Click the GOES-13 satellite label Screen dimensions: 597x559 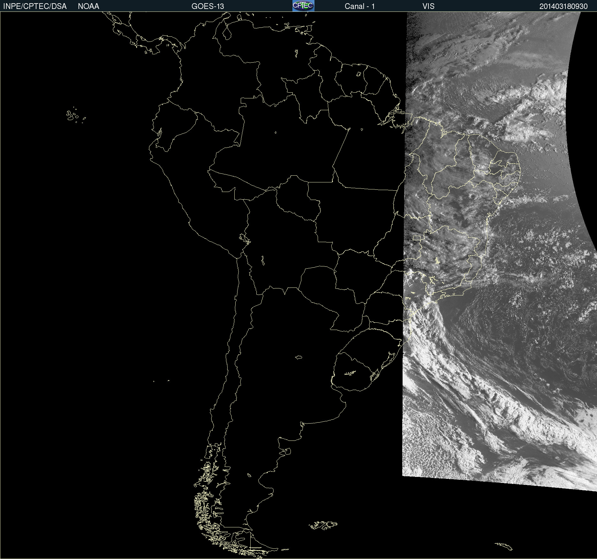tap(208, 6)
